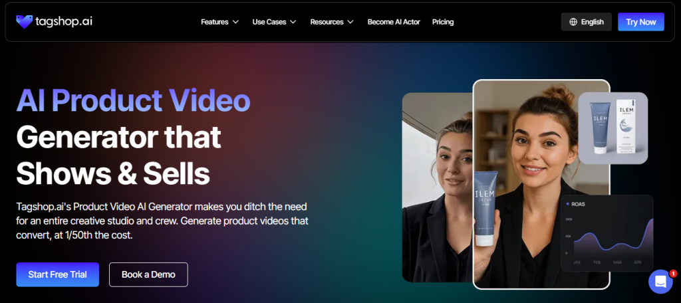The width and height of the screenshot is (681, 303).
Task: Open the Use Cases menu
Action: (275, 22)
